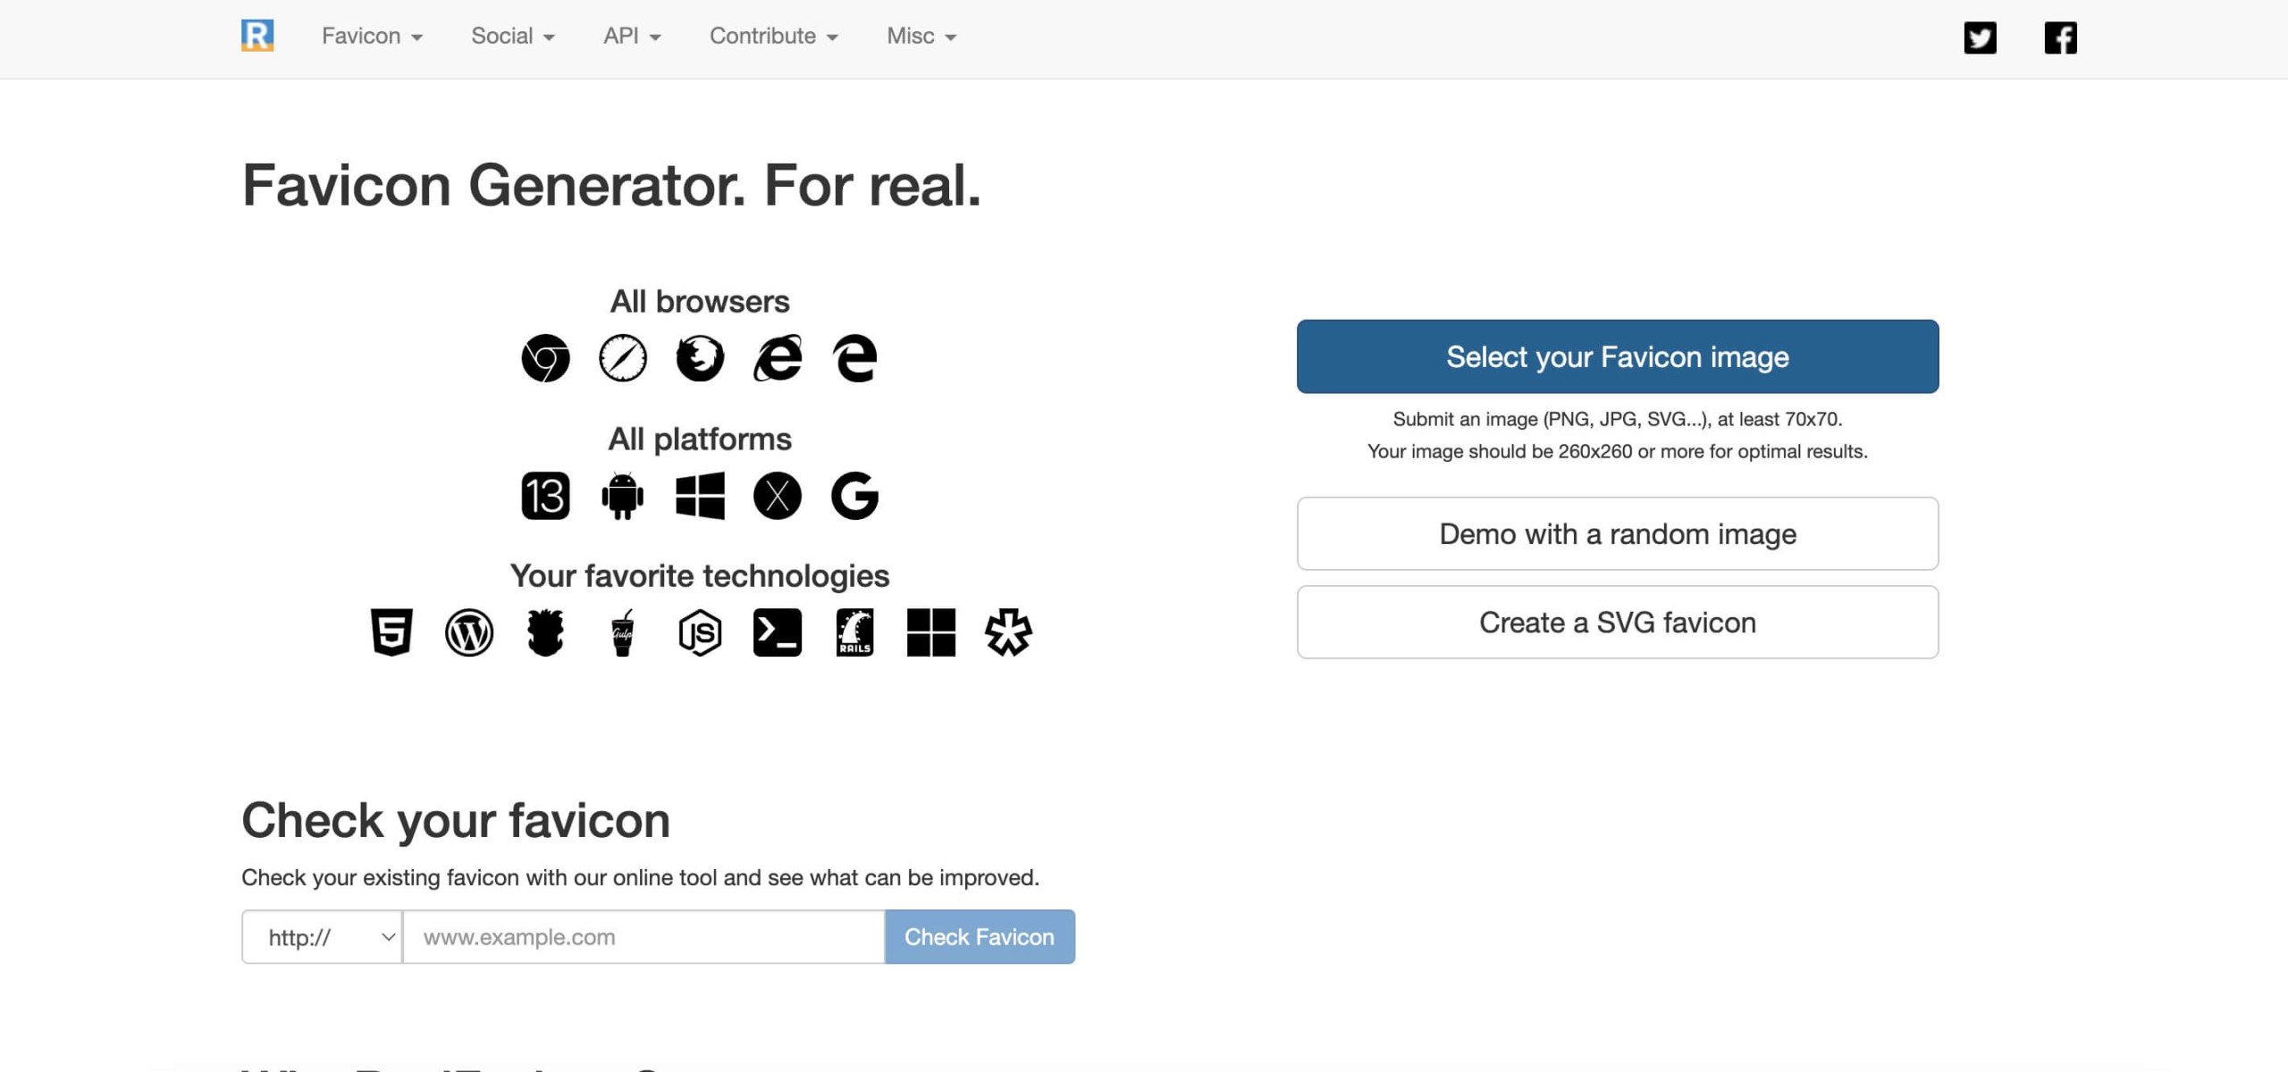Open the Social menu
The width and height of the screenshot is (2288, 1072).
[x=513, y=36]
